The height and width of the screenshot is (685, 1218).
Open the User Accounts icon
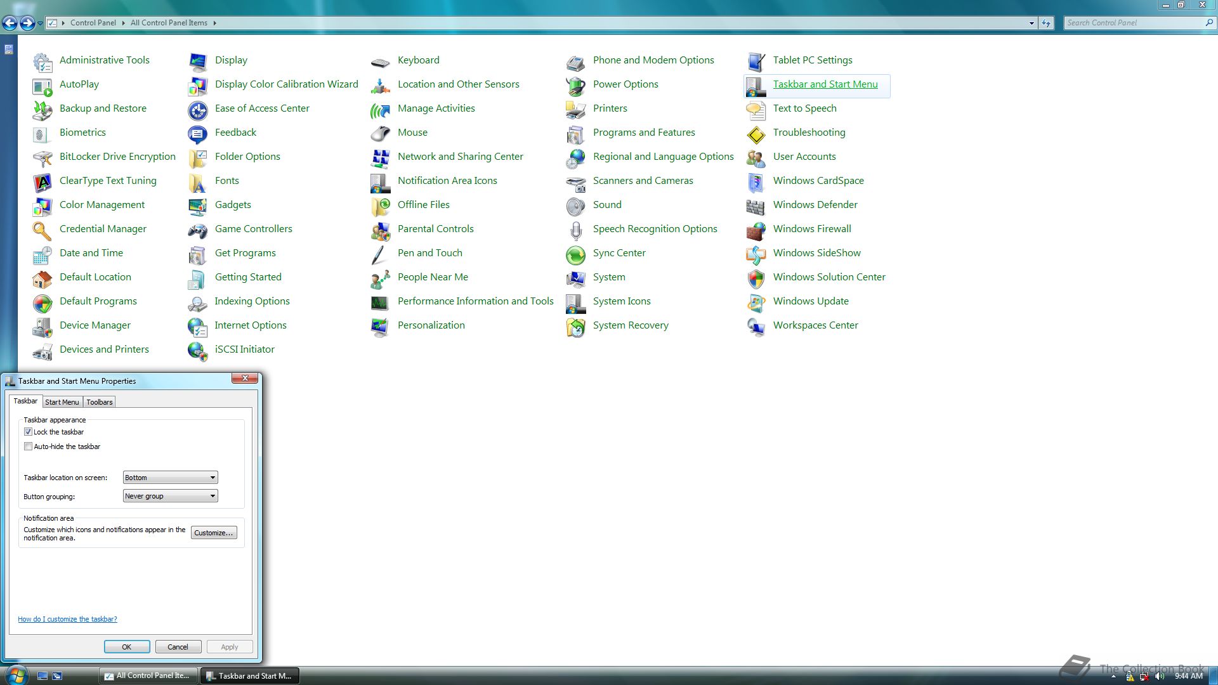(x=756, y=158)
